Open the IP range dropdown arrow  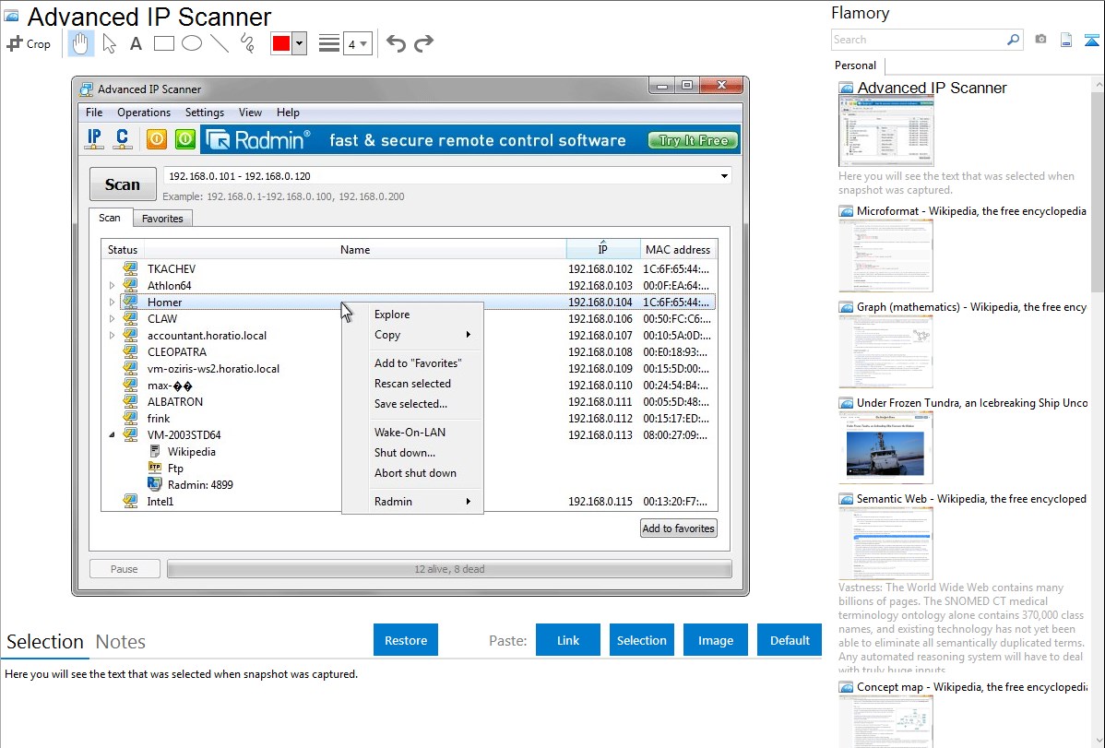click(x=724, y=176)
